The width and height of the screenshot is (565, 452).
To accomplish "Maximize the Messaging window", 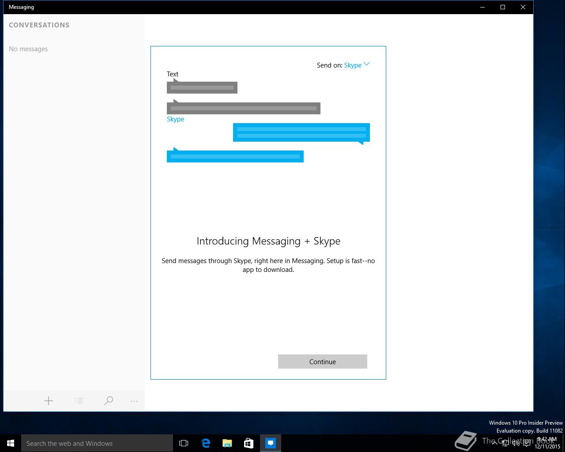I will [x=503, y=7].
